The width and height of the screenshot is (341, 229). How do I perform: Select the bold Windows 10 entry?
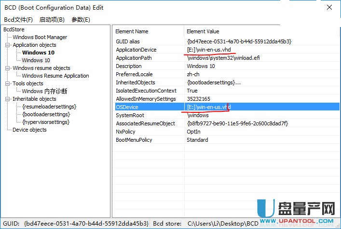coord(38,53)
